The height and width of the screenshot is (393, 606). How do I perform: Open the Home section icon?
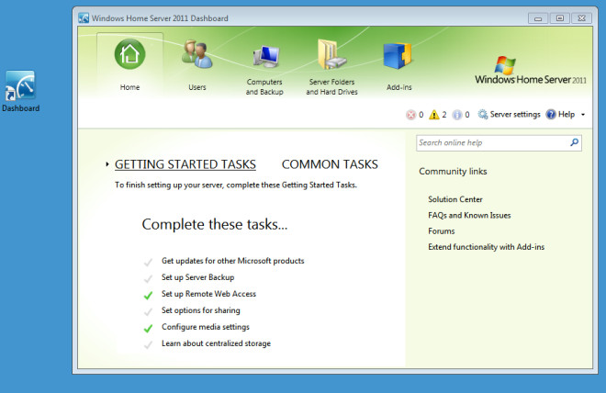tap(129, 54)
